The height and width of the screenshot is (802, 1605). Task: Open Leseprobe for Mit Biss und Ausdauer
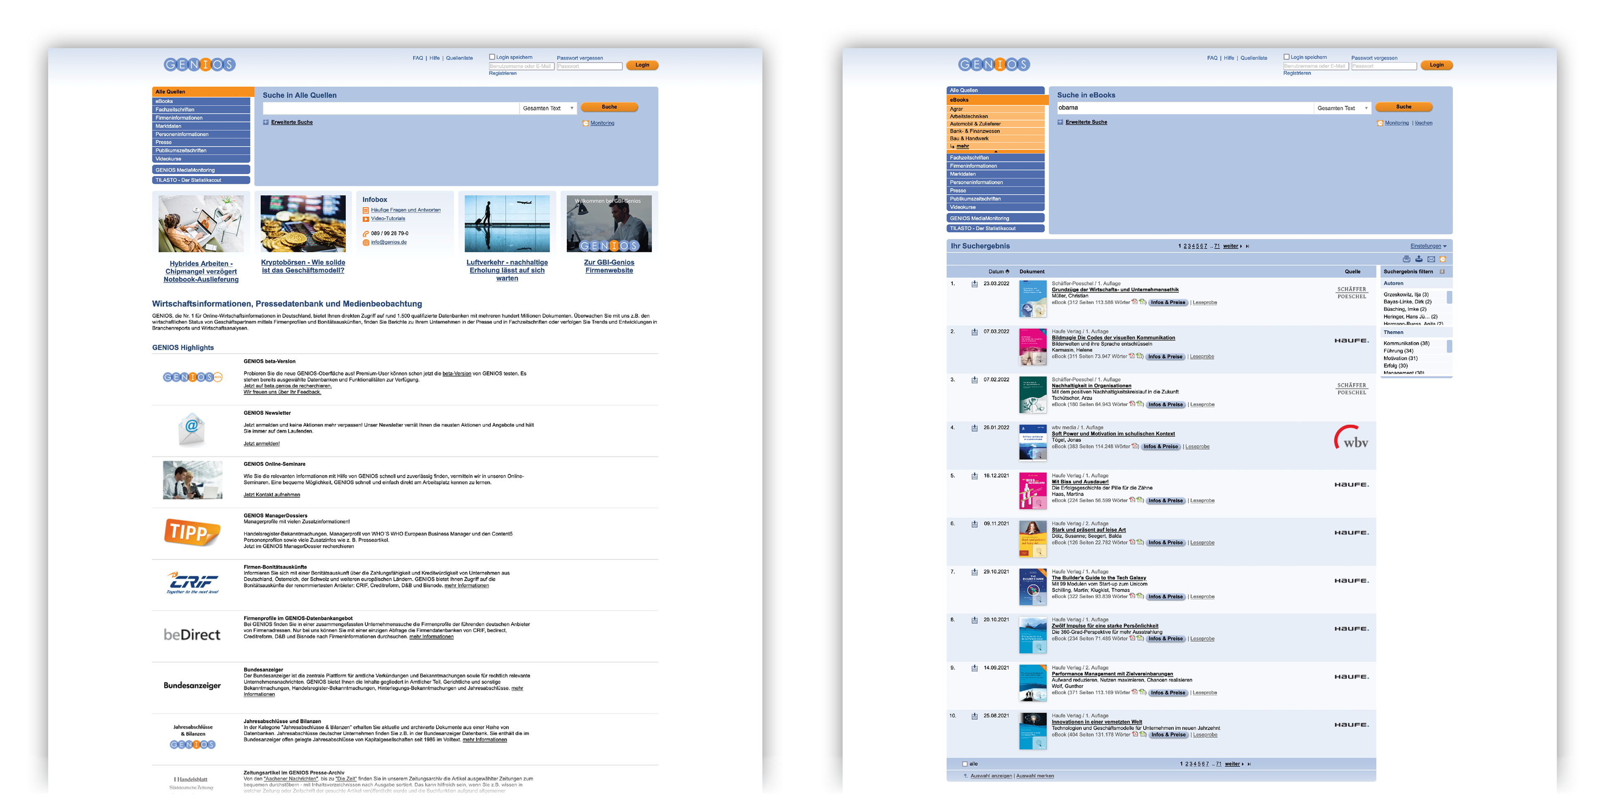(x=1202, y=501)
